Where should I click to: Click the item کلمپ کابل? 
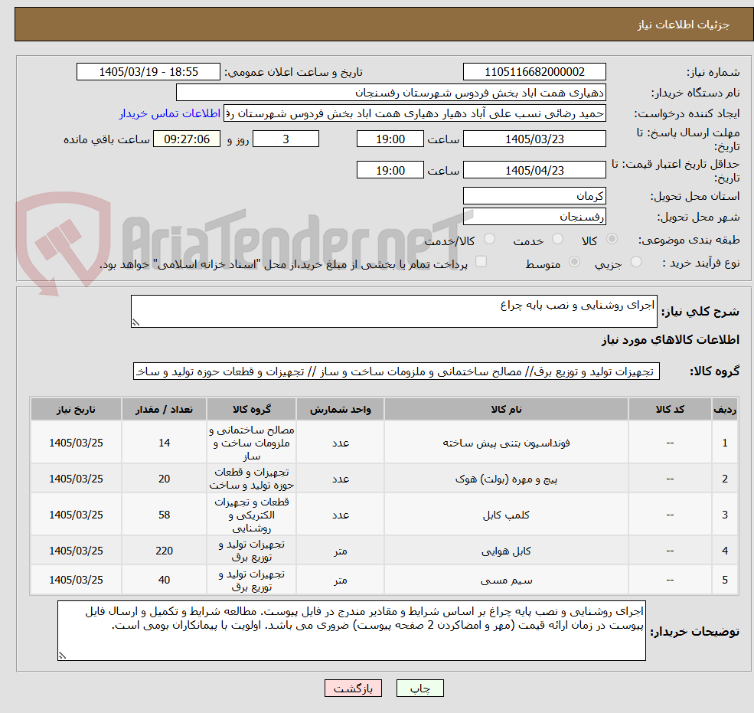pos(506,515)
